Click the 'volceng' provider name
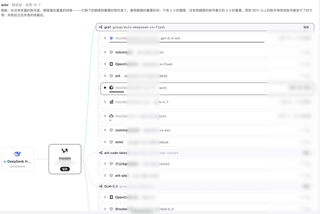 click(121, 52)
